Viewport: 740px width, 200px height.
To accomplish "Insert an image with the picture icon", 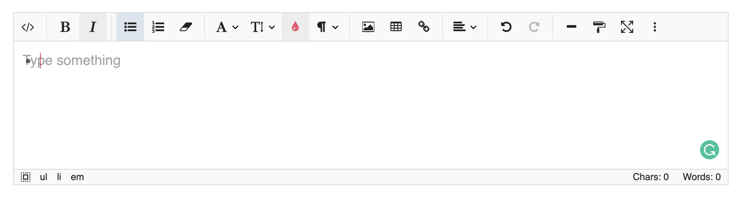I will click(368, 27).
